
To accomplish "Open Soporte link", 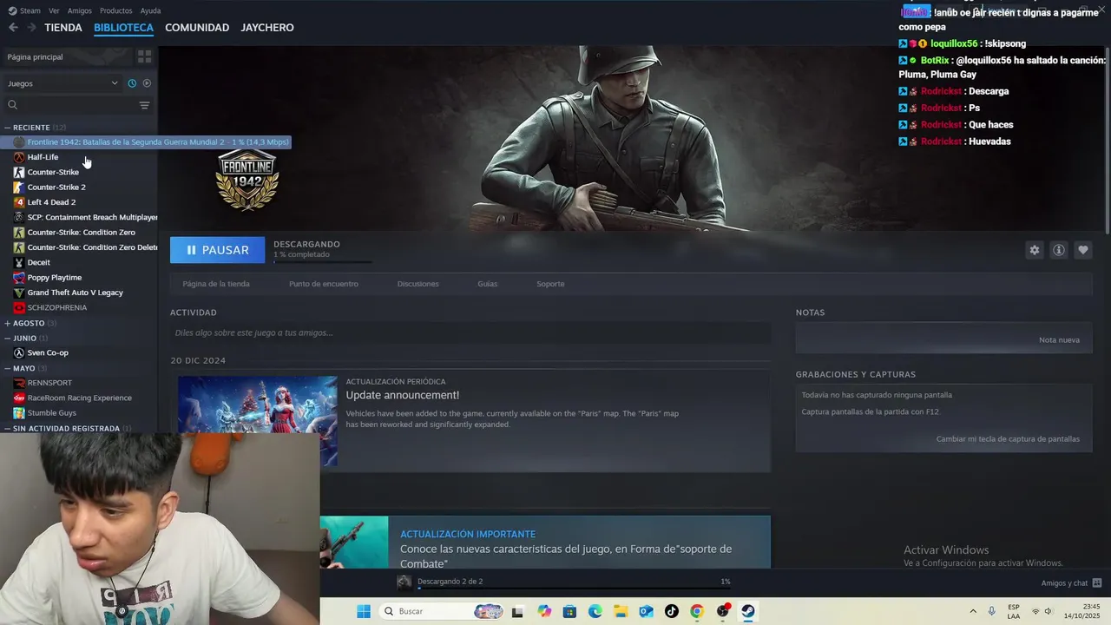I will point(550,284).
